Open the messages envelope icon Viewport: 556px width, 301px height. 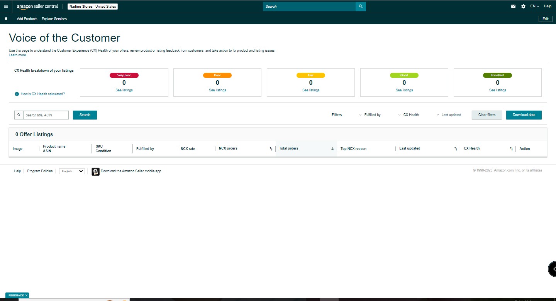(513, 6)
